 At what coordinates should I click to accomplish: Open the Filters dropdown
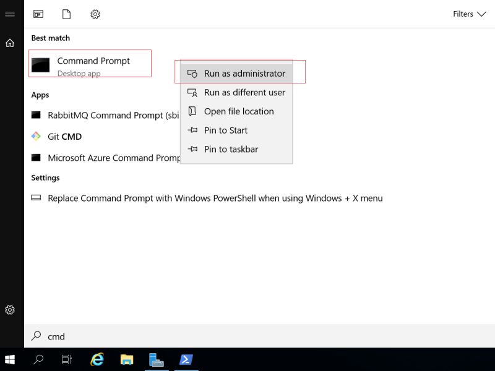point(469,14)
